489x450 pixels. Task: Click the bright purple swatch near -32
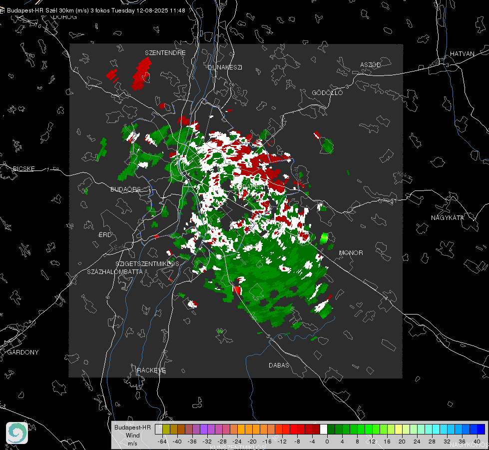click(x=203, y=429)
